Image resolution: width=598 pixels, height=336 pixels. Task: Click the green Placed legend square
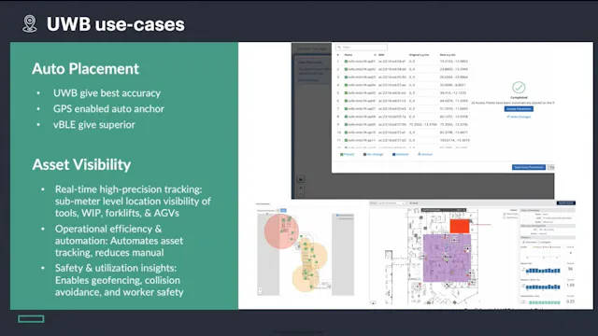[x=342, y=154]
